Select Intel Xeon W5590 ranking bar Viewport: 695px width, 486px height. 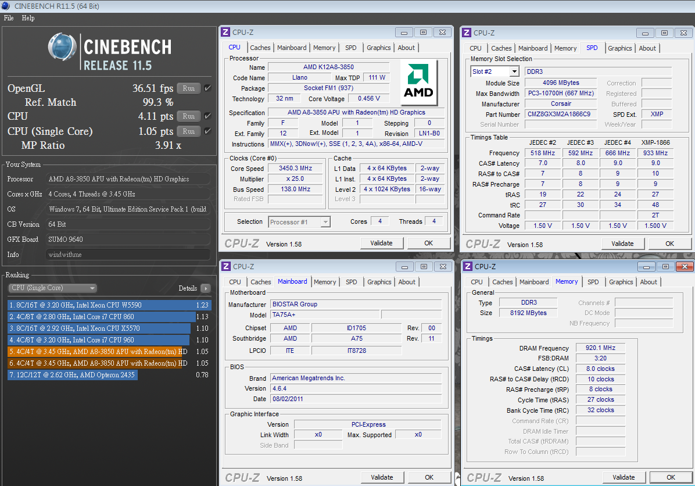click(109, 305)
